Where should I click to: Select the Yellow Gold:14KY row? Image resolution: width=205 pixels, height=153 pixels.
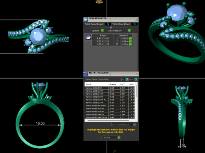coord(110,94)
